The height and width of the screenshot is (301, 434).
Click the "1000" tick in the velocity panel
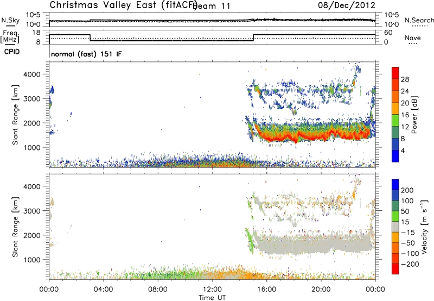(31, 260)
